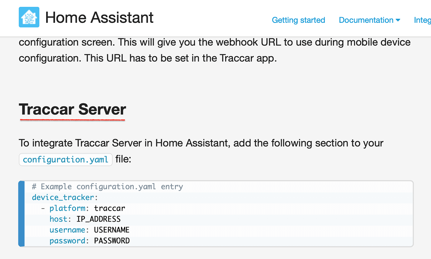
Task: Click the Traccar Server heading anchor
Action: (x=72, y=110)
